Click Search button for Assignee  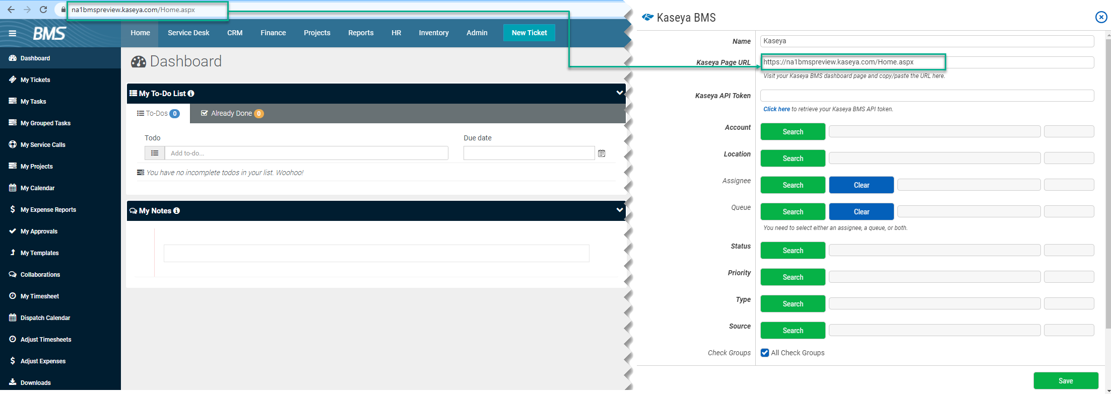793,185
